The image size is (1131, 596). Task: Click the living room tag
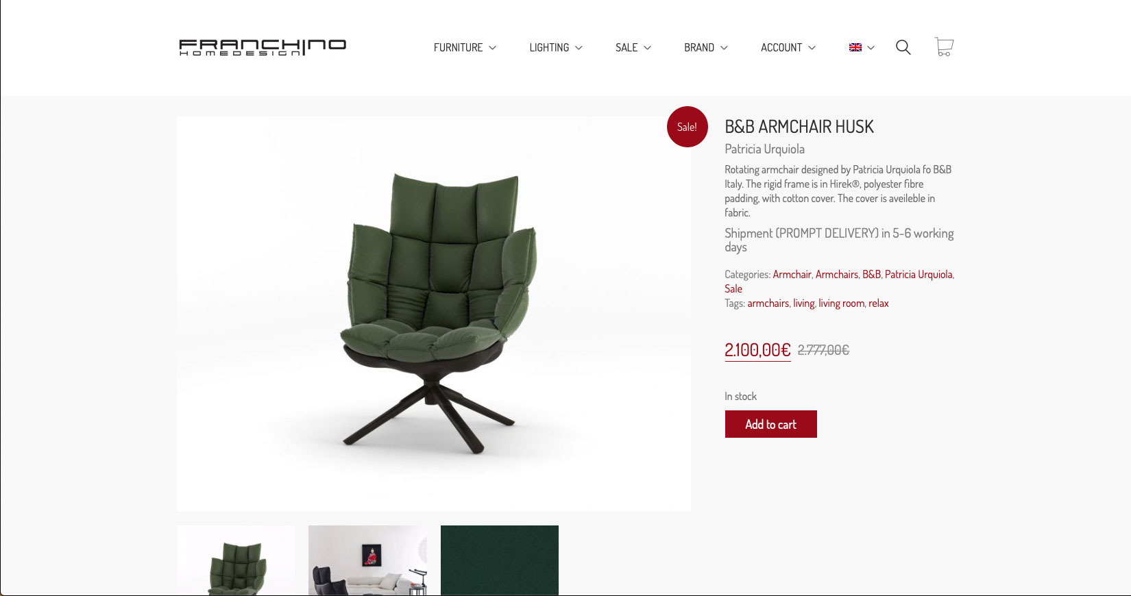pyautogui.click(x=841, y=303)
